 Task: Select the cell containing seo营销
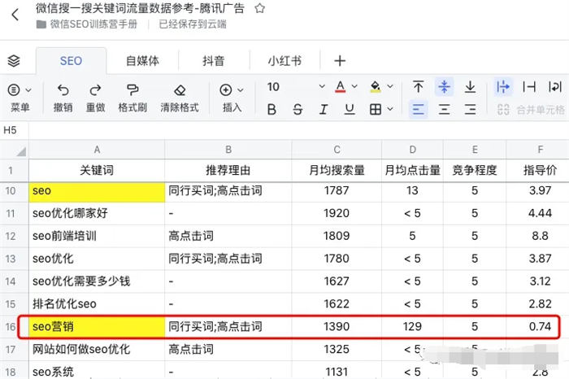tap(97, 326)
